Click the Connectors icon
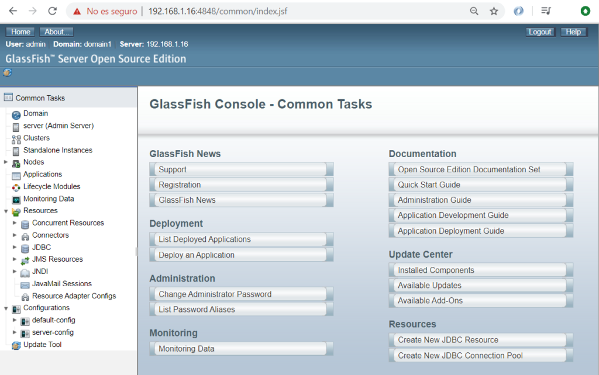Viewport: 599px width, 375px height. tap(25, 236)
